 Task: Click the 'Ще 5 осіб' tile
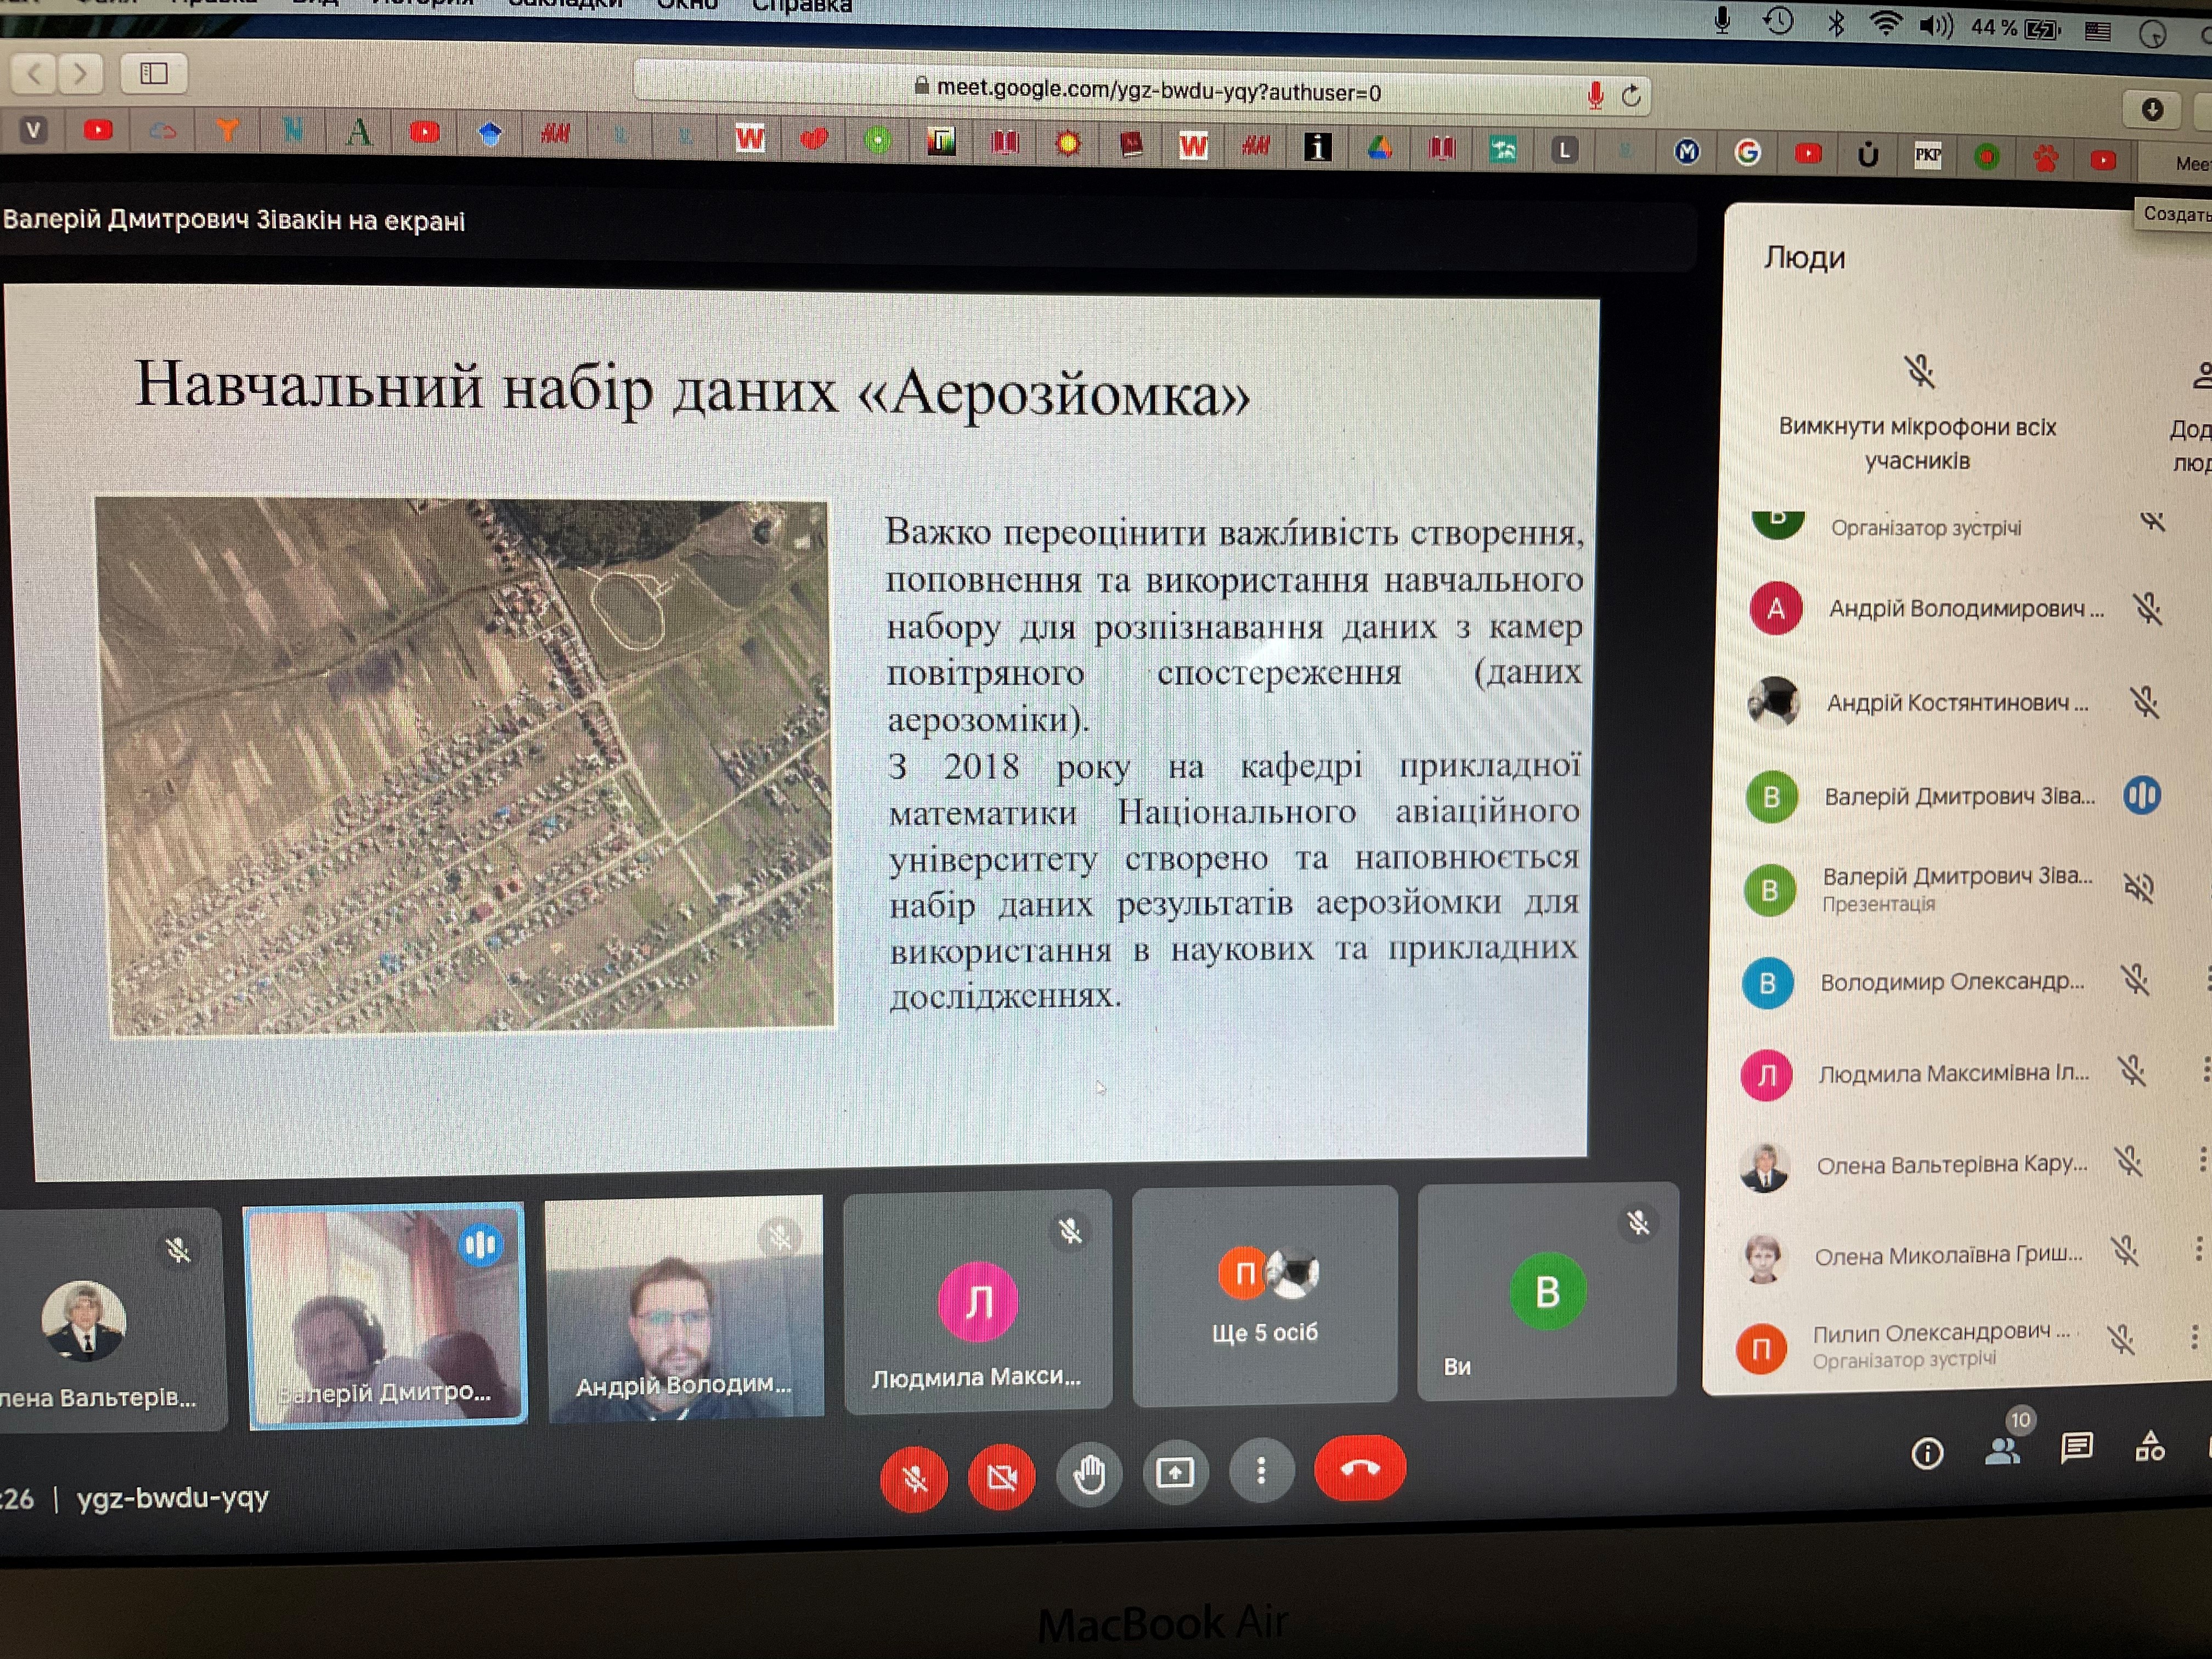click(1264, 1295)
